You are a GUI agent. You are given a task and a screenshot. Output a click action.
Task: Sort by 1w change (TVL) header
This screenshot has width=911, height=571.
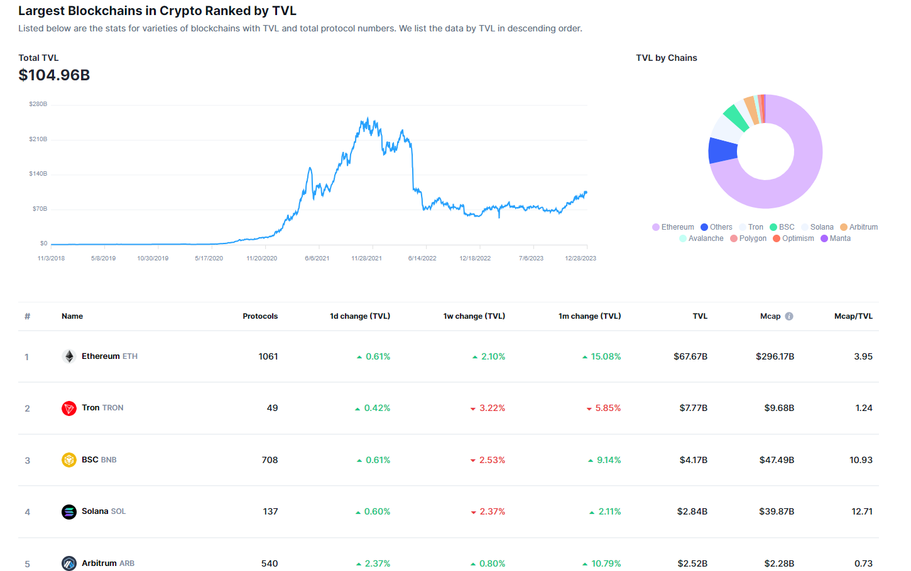474,316
